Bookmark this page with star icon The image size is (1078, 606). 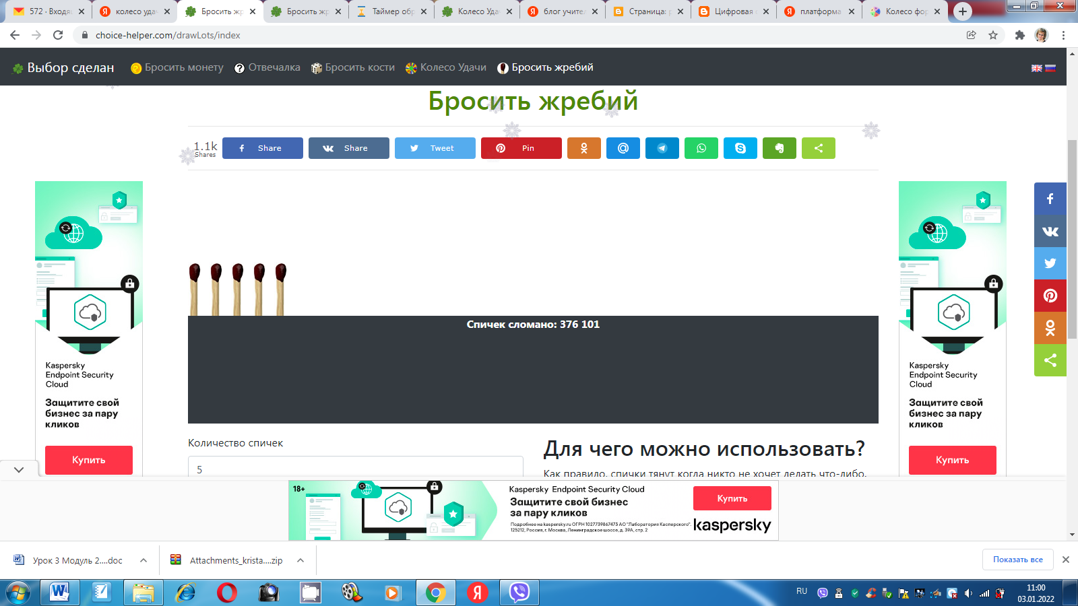993,35
